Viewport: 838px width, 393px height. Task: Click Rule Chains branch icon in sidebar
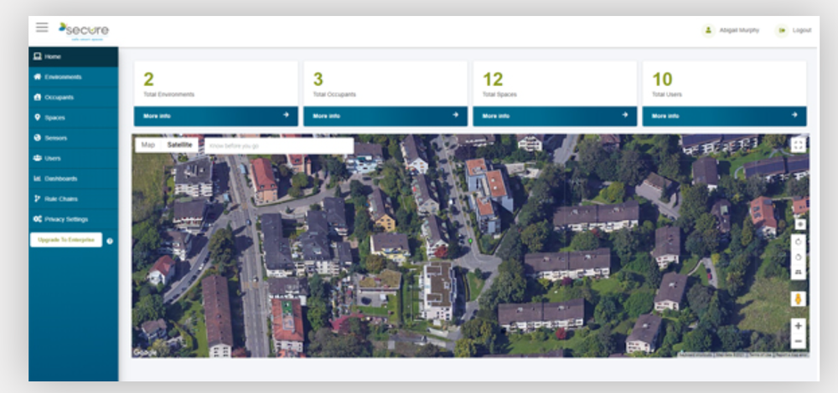(x=38, y=198)
